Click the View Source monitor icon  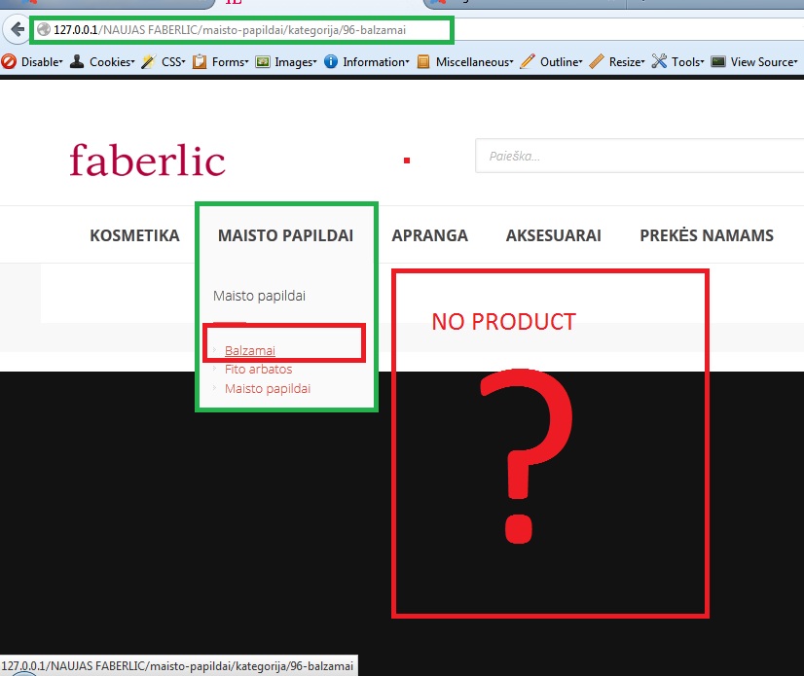718,61
